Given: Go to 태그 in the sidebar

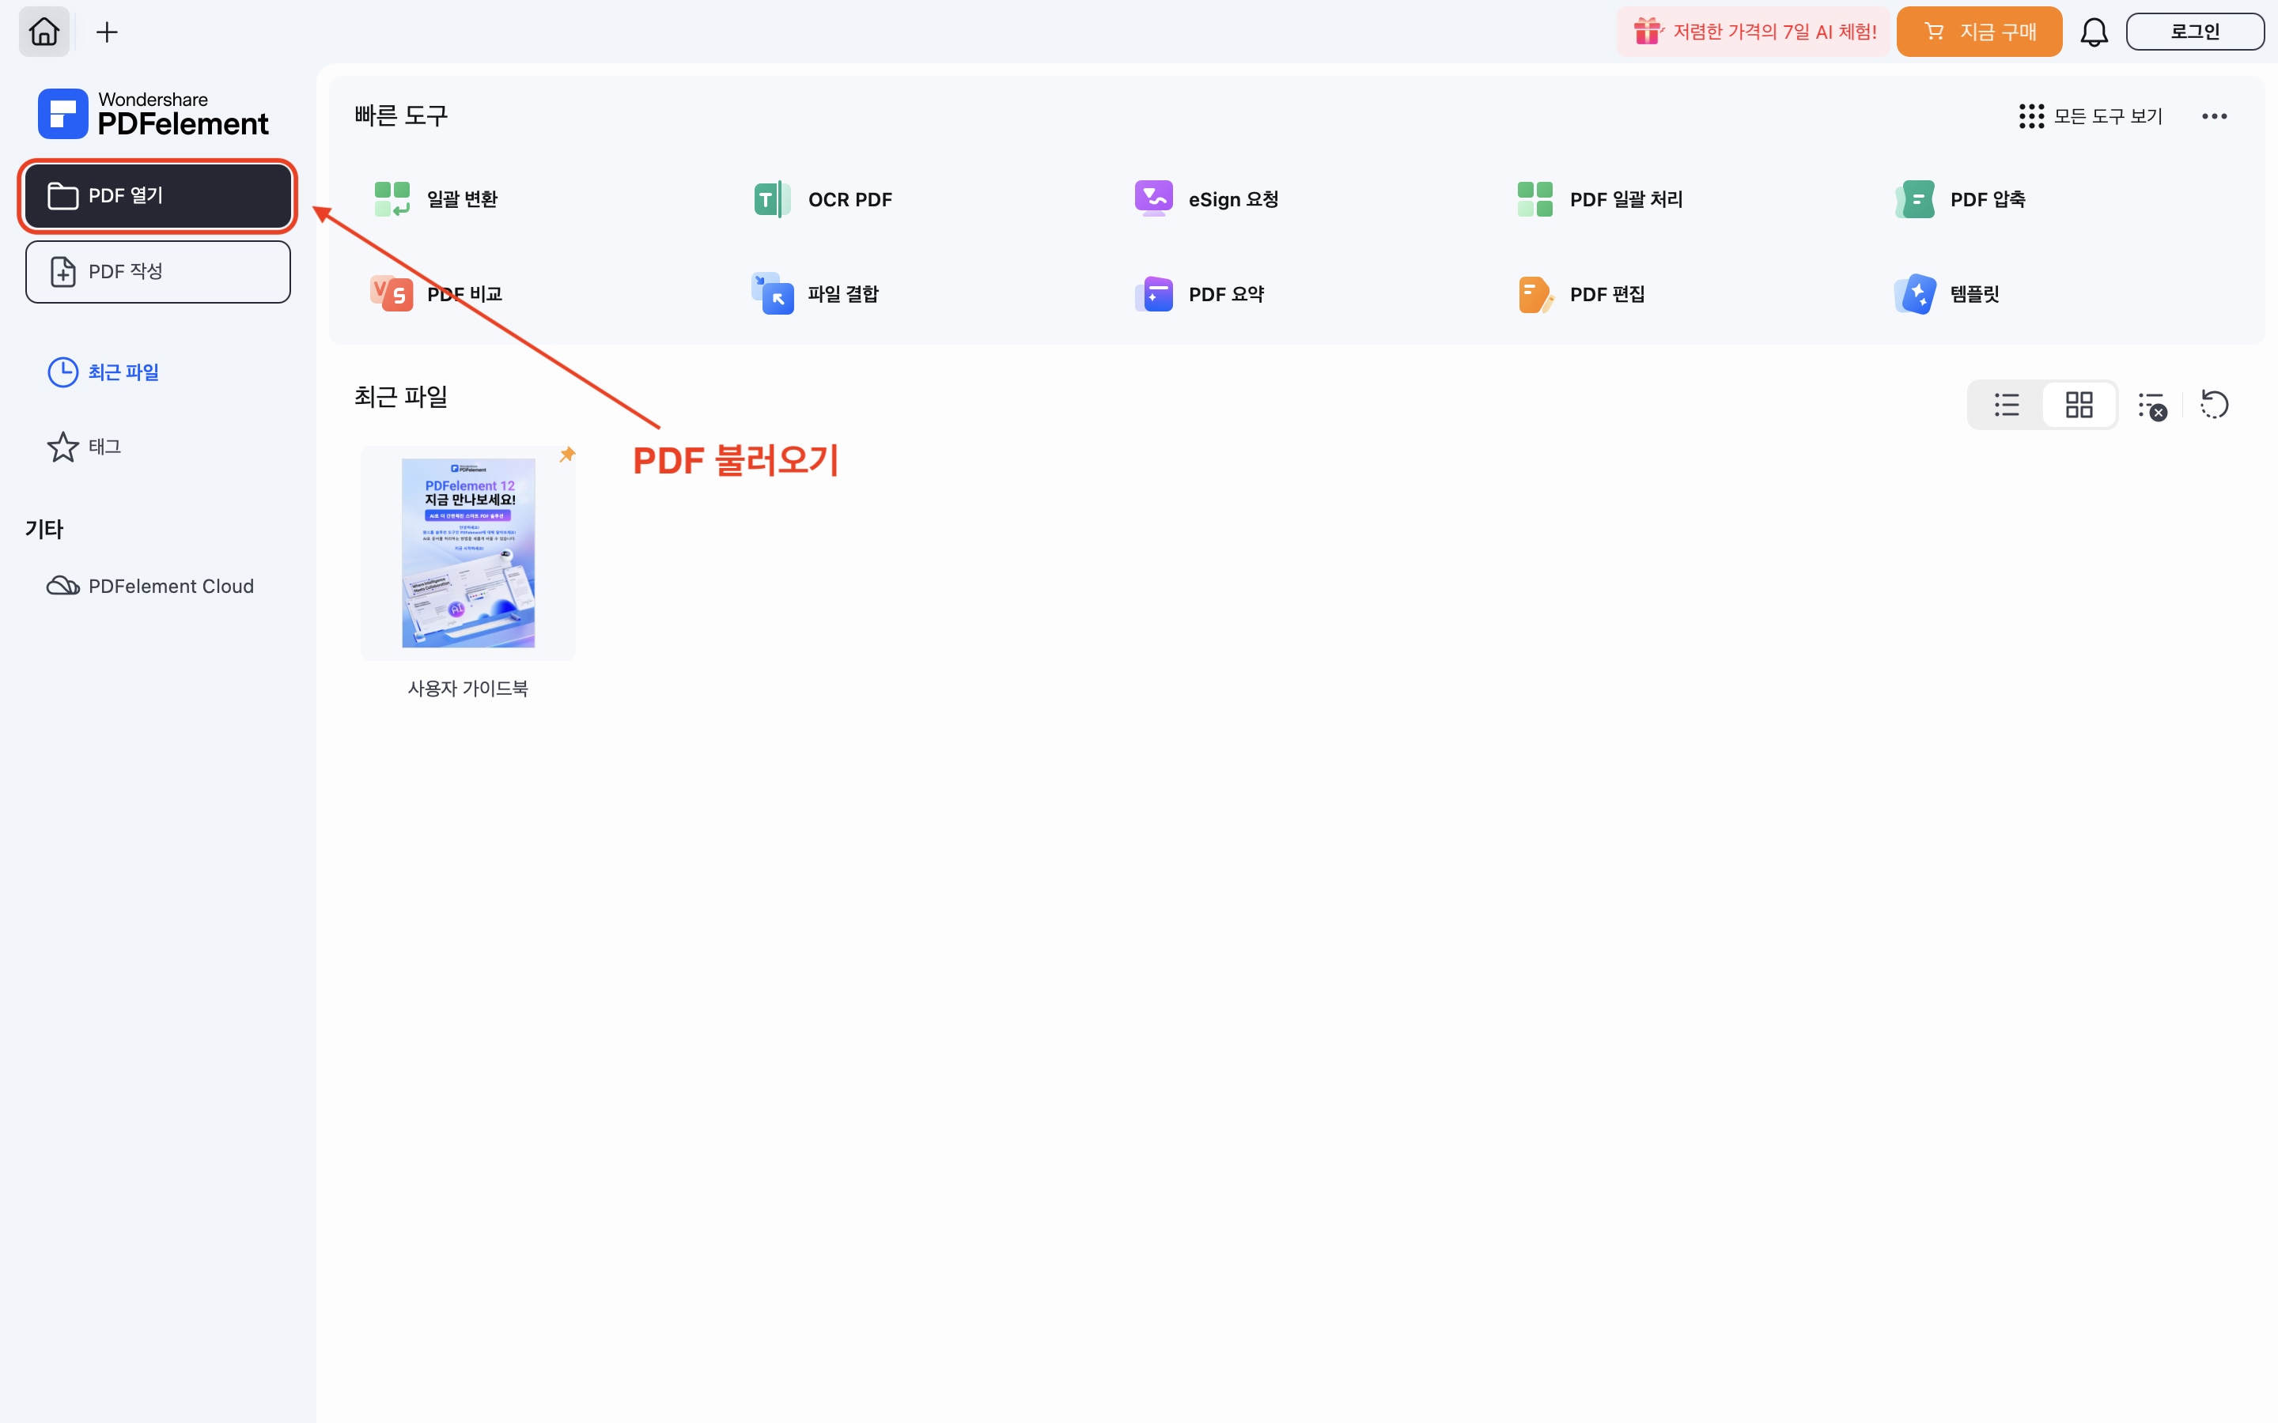Looking at the screenshot, I should pos(85,447).
